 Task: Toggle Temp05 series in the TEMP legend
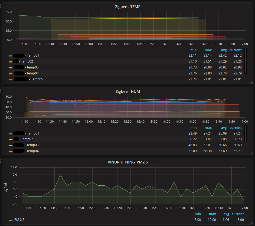pyautogui.click(x=37, y=79)
